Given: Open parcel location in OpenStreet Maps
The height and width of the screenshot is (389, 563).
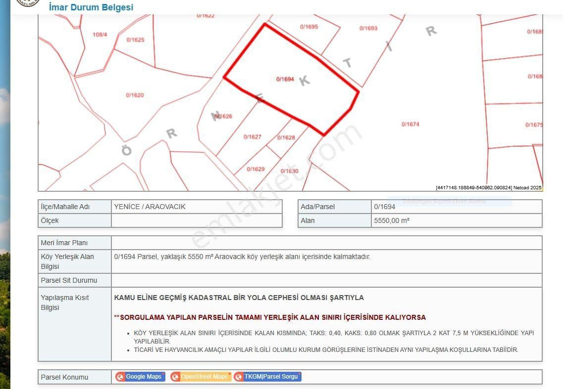Looking at the screenshot, I should [x=204, y=377].
